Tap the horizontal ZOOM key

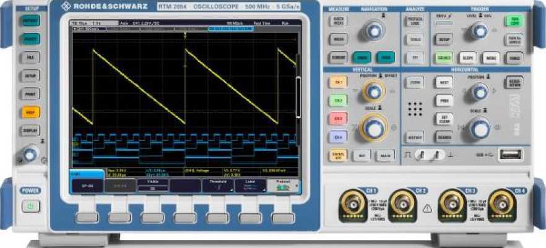pyautogui.click(x=414, y=82)
